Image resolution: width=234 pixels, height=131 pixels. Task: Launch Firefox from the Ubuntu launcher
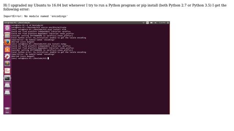(x=7, y=42)
